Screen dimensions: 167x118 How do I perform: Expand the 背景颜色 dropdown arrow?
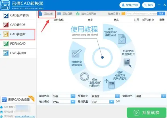(164, 96)
